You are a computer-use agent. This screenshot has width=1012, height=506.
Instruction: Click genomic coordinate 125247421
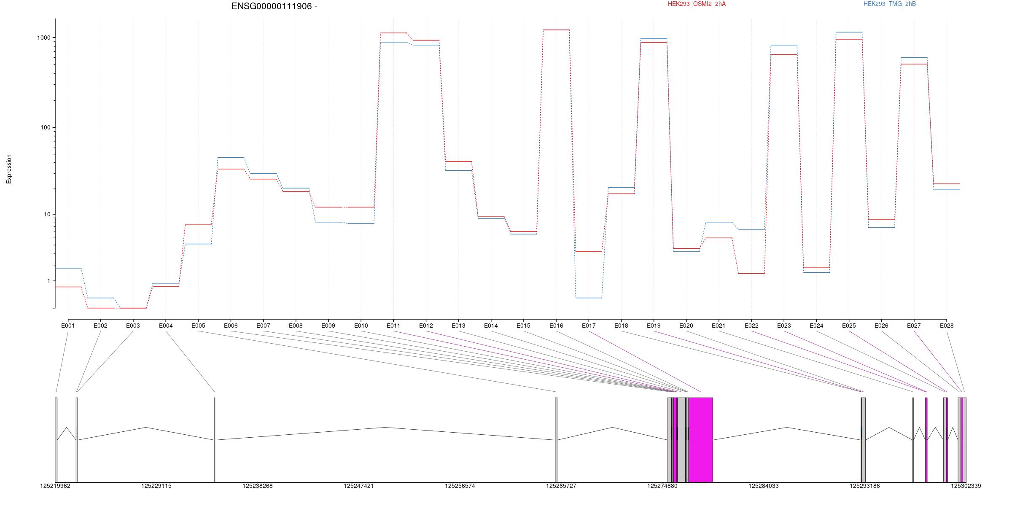pos(359,486)
